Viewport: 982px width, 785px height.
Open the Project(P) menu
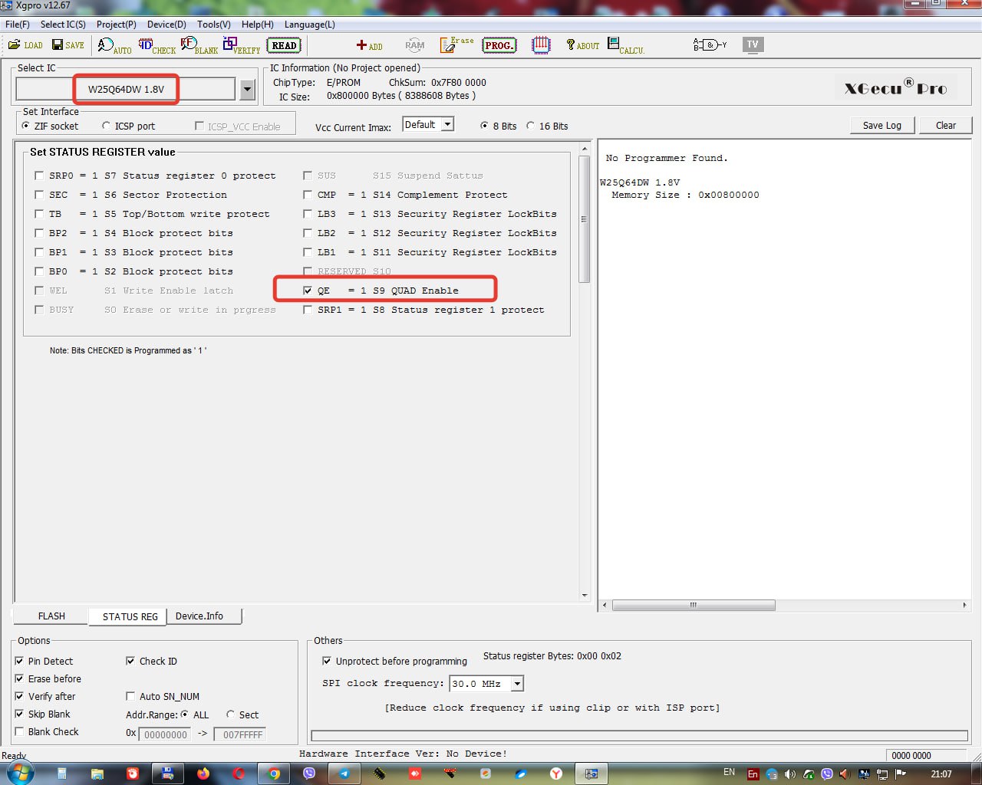click(117, 25)
